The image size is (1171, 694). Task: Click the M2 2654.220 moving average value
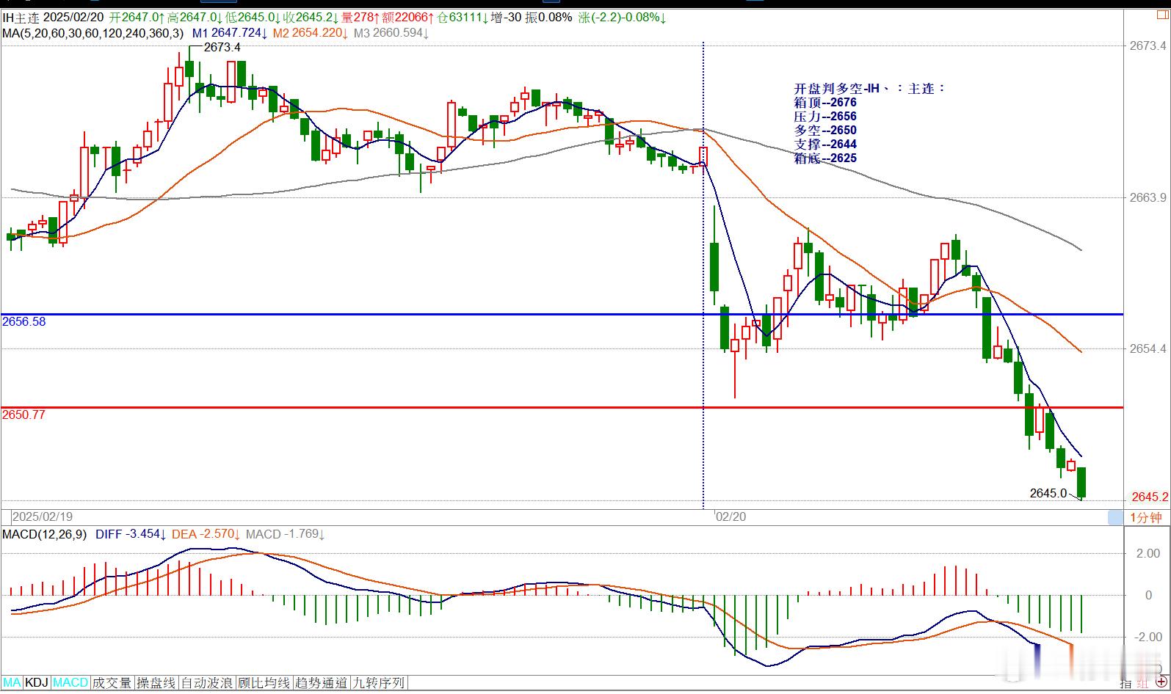(310, 33)
